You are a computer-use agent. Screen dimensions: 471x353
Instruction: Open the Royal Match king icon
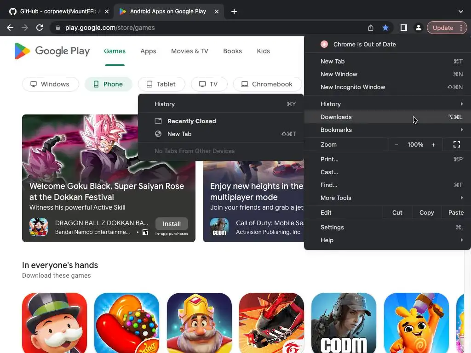pos(199,323)
